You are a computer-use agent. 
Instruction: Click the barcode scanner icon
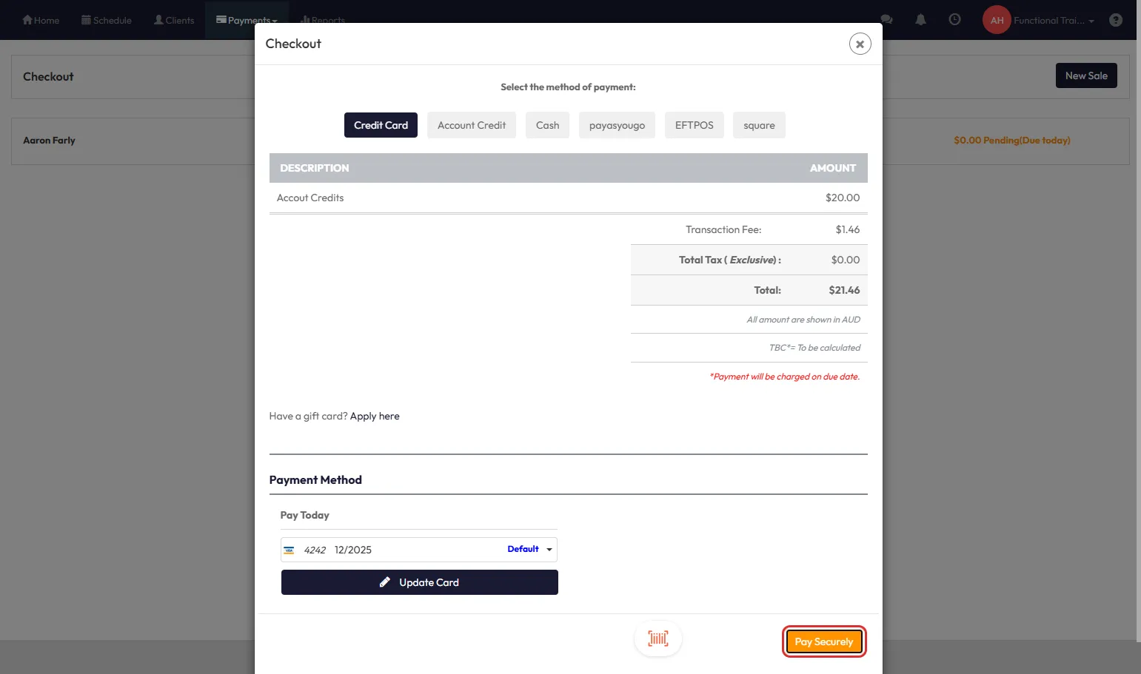tap(658, 638)
